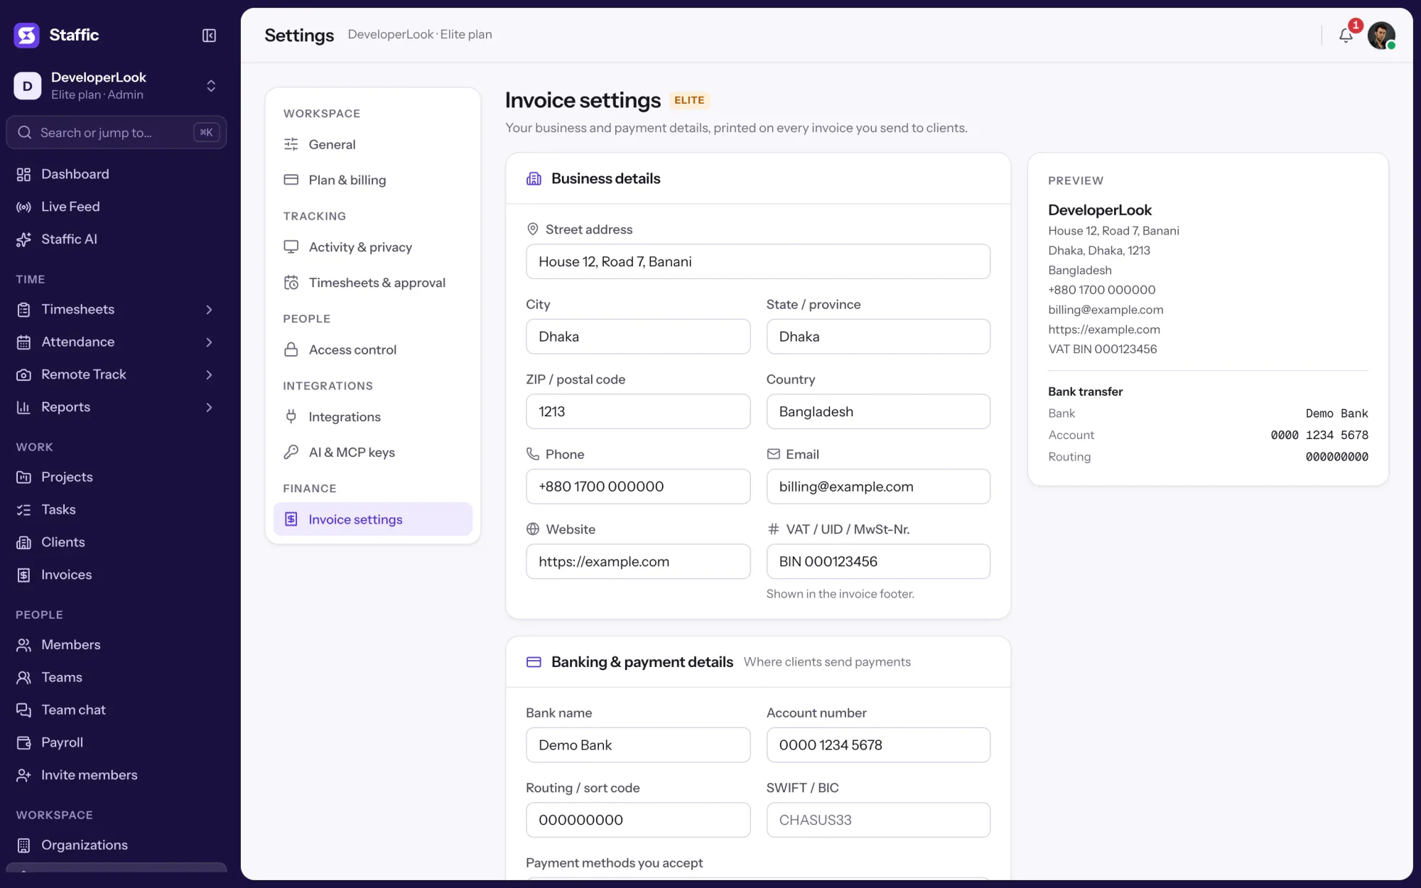Click the Street address field
The height and width of the screenshot is (888, 1421).
pos(758,261)
